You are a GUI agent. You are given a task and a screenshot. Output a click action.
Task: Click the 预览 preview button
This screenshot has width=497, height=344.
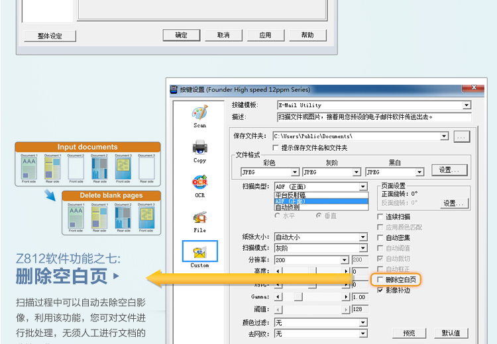coord(410,333)
